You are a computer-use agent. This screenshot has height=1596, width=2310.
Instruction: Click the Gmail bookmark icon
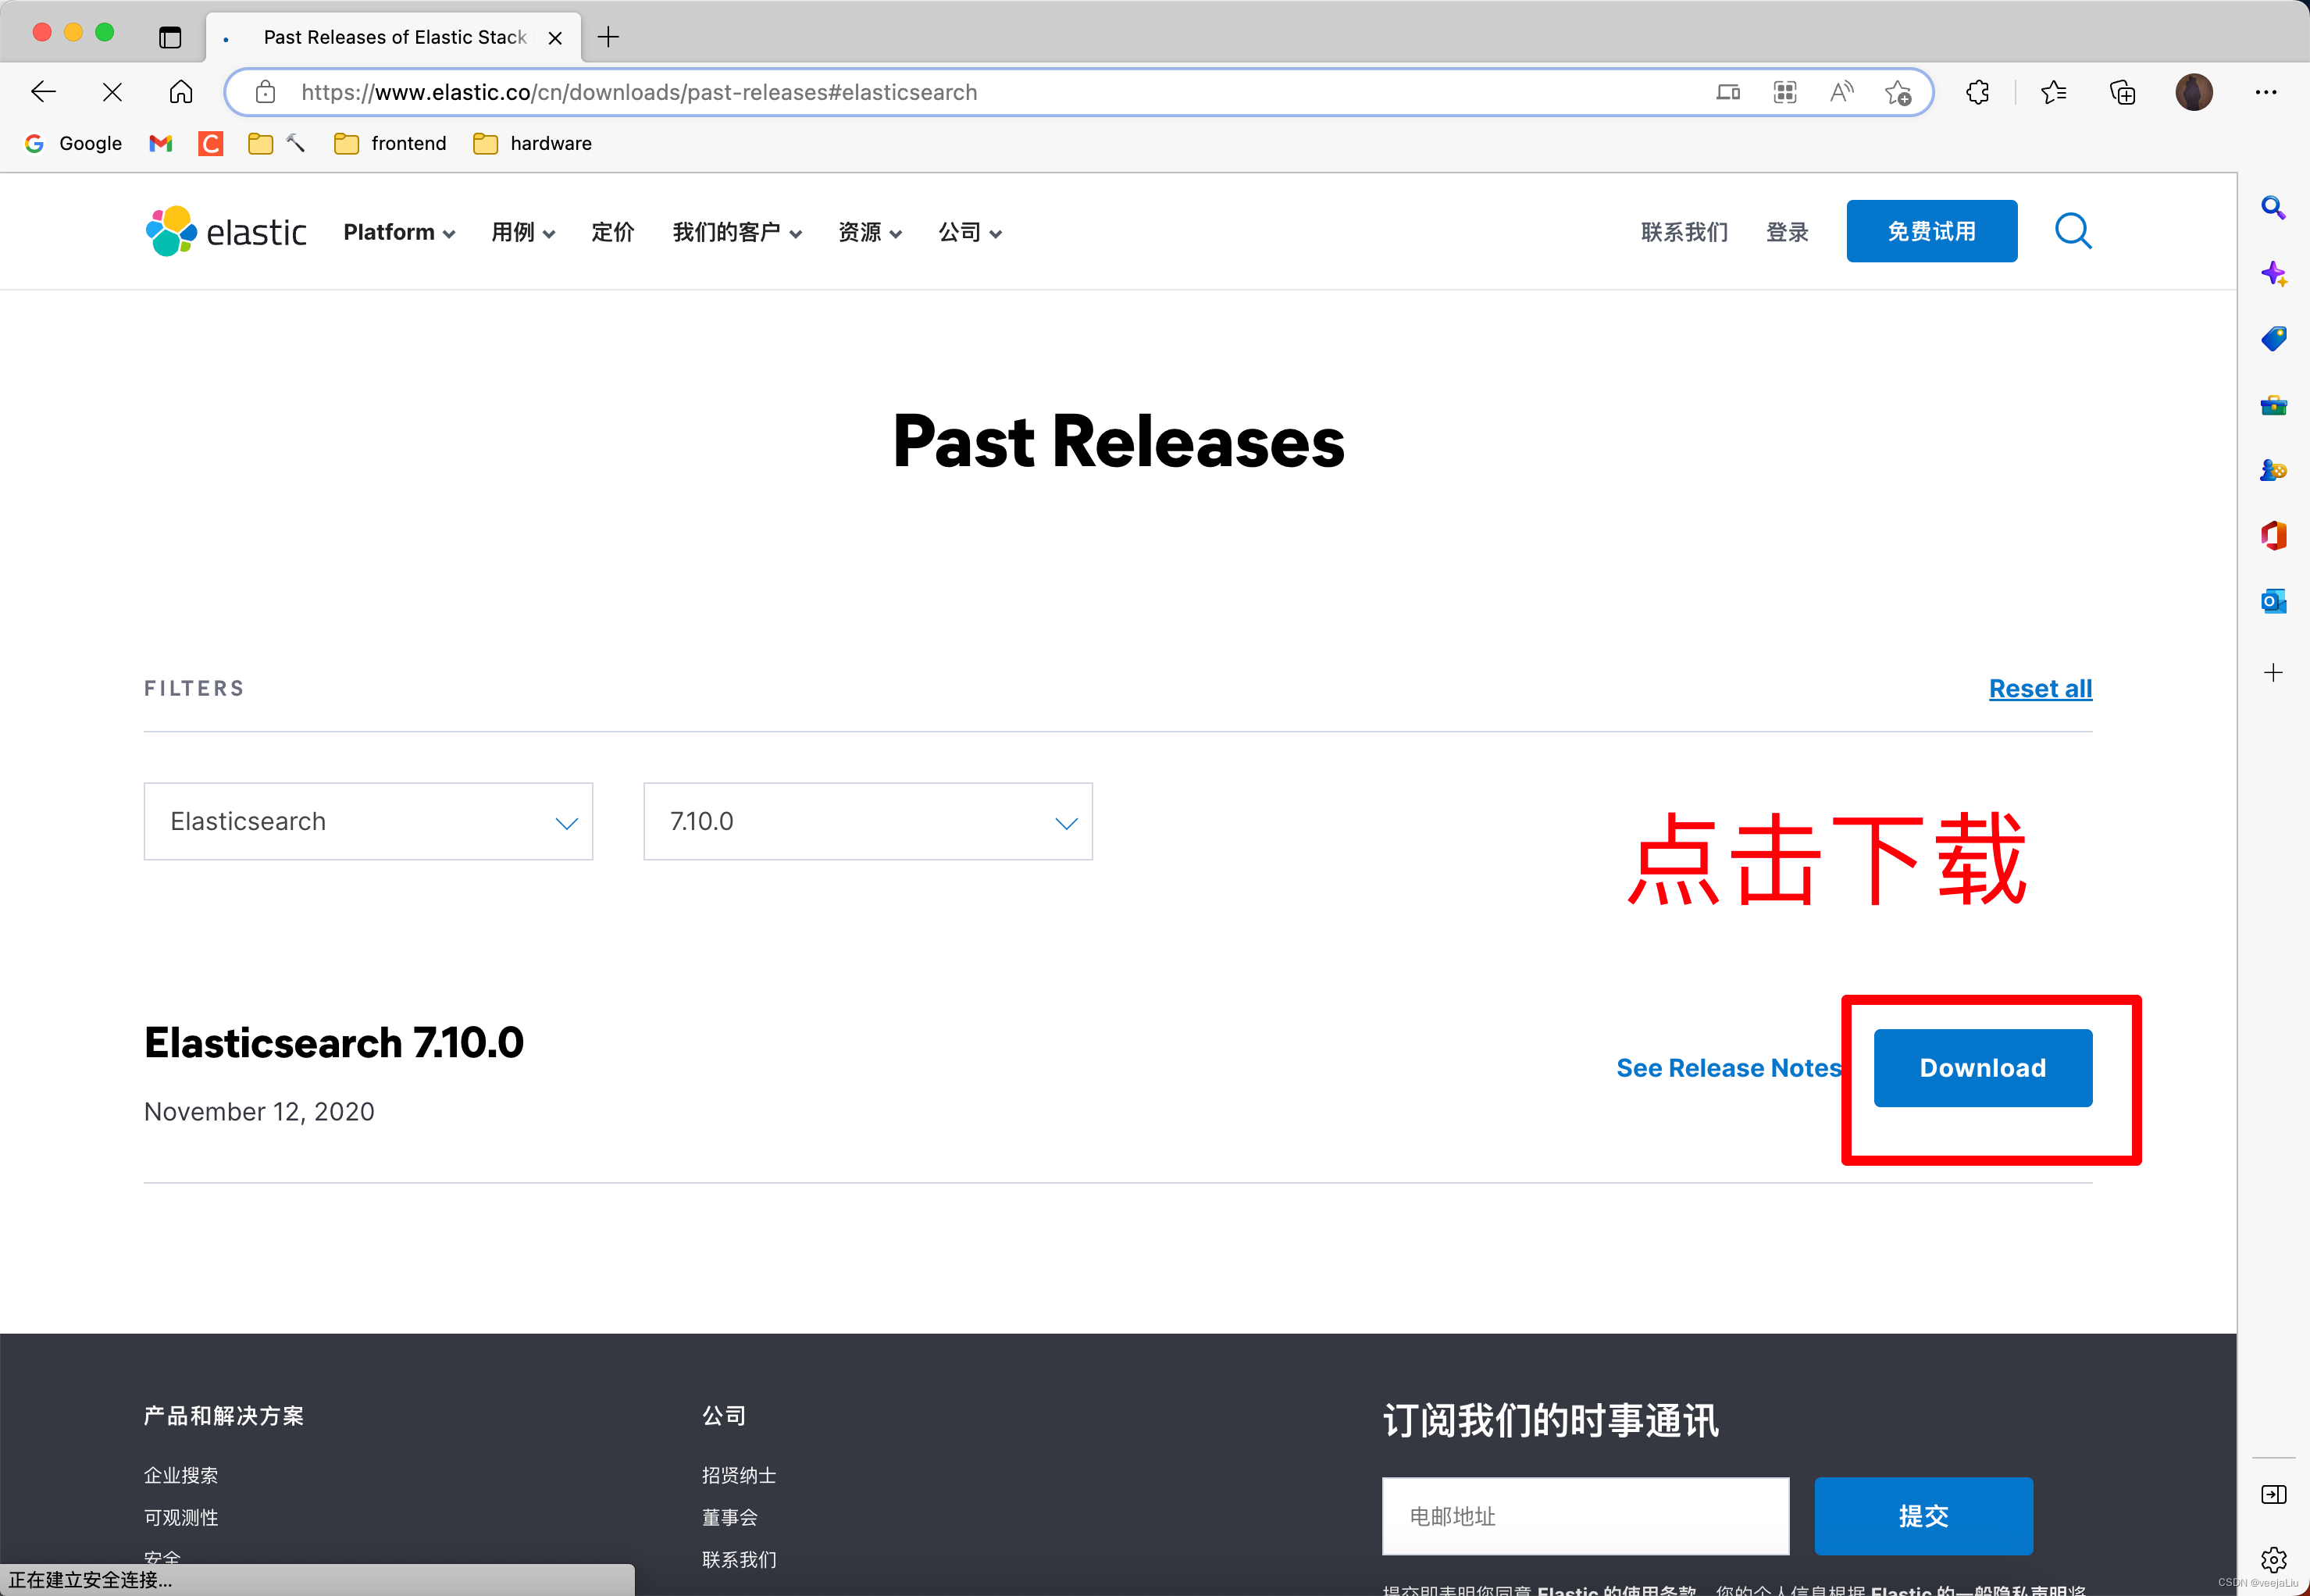click(x=163, y=144)
